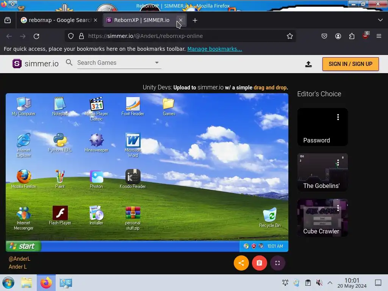Click the address bar URL
Screen dimensions: 388x291
145,36
